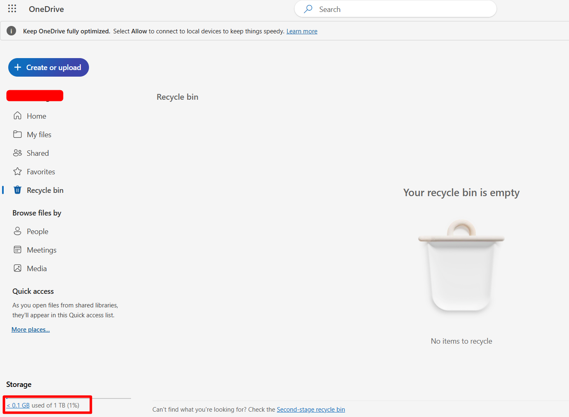Click the Meetings calendar icon
Image resolution: width=569 pixels, height=417 pixels.
tap(17, 250)
